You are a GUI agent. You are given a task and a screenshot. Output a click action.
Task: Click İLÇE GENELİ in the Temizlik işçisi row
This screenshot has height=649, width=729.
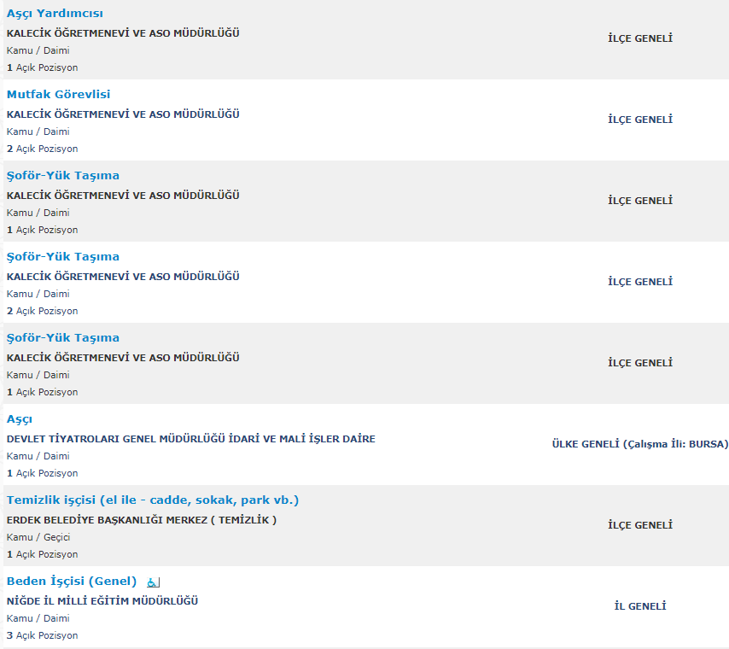(x=640, y=525)
